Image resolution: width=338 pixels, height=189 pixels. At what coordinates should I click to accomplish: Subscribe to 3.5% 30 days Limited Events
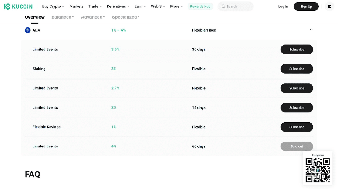[297, 49]
